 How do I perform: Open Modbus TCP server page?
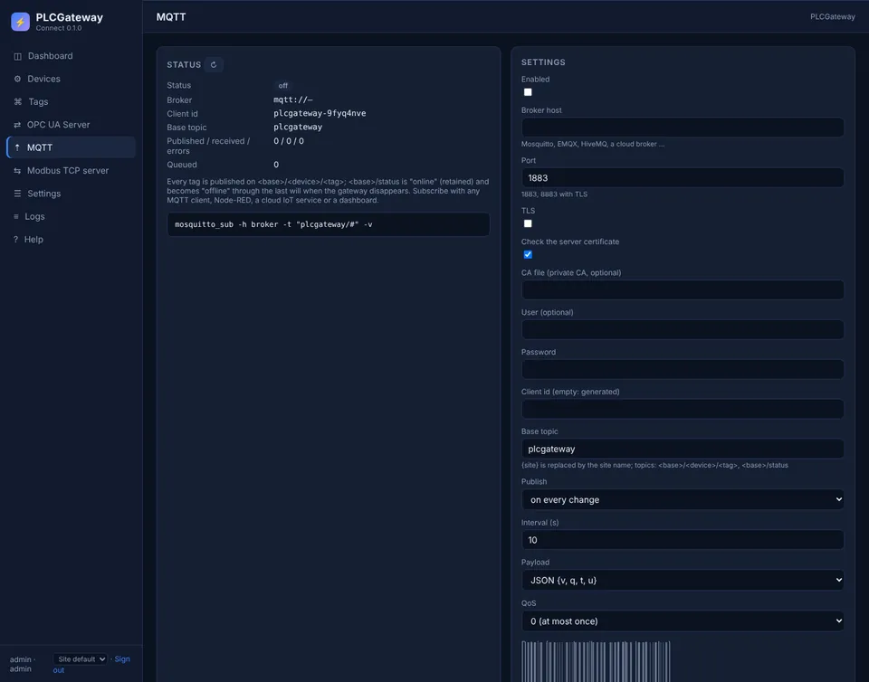(x=71, y=170)
